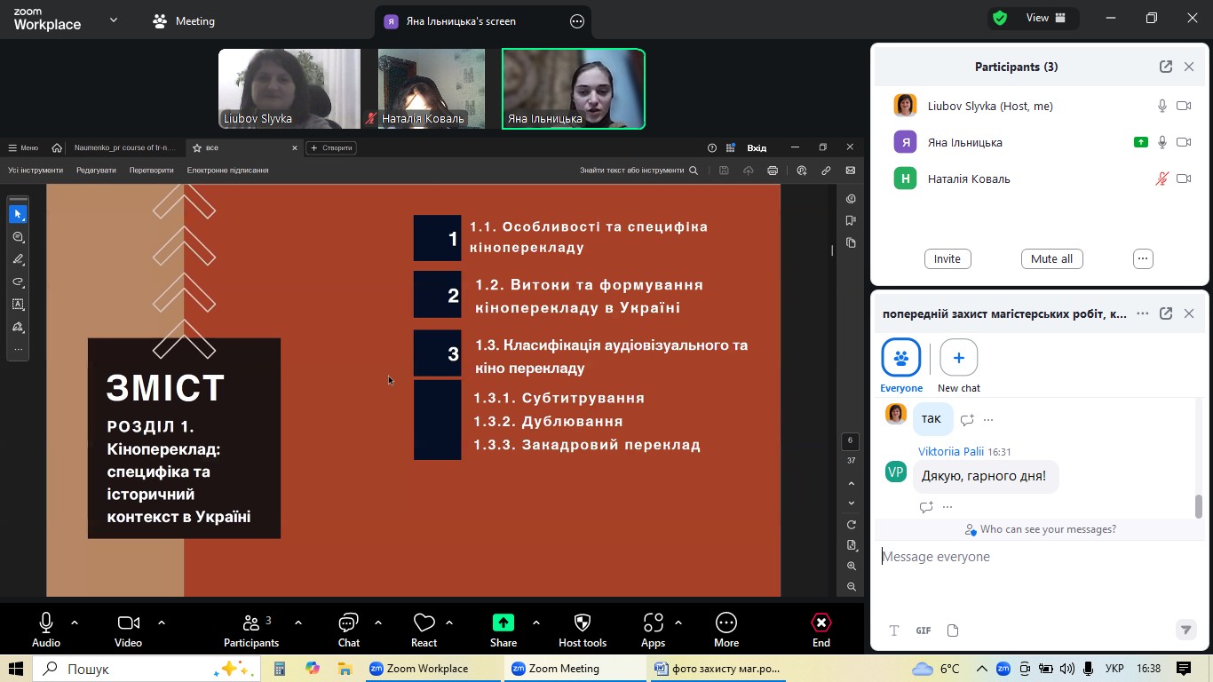Click the End meeting icon
The width and height of the screenshot is (1213, 682).
pos(821,623)
